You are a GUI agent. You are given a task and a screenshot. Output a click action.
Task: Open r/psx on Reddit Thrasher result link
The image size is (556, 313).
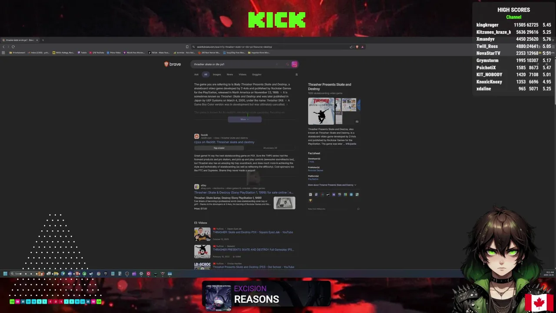click(224, 142)
